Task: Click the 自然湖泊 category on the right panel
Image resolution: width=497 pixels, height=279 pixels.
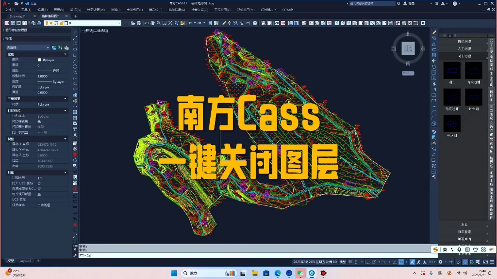Action: tap(464, 42)
